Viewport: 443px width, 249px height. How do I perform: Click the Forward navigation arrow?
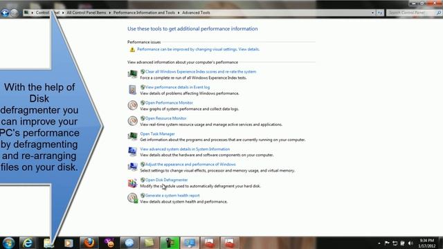tap(14, 12)
